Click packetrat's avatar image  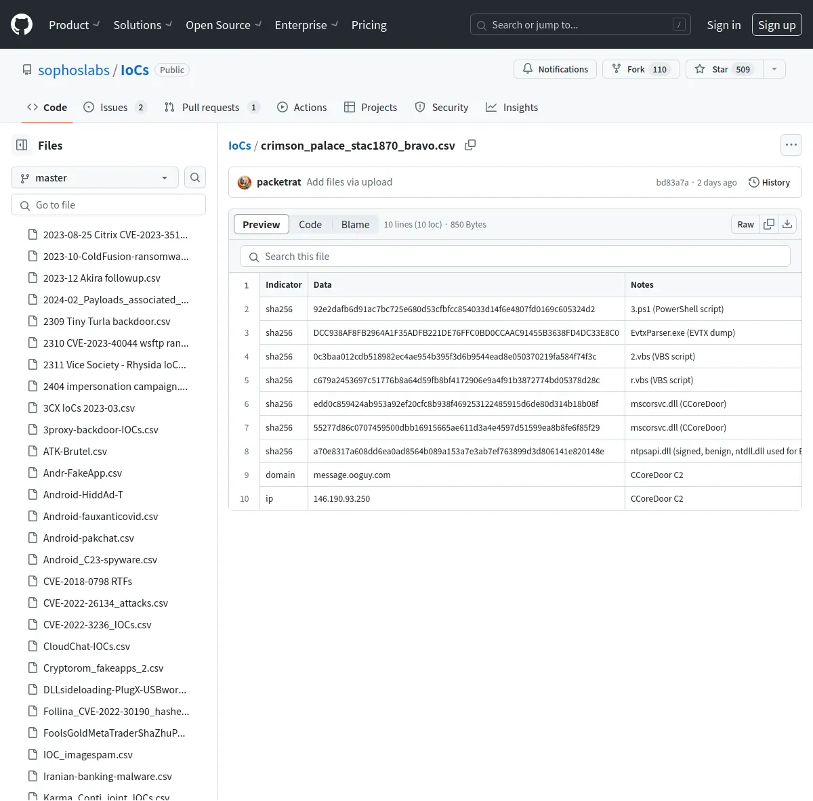click(245, 182)
